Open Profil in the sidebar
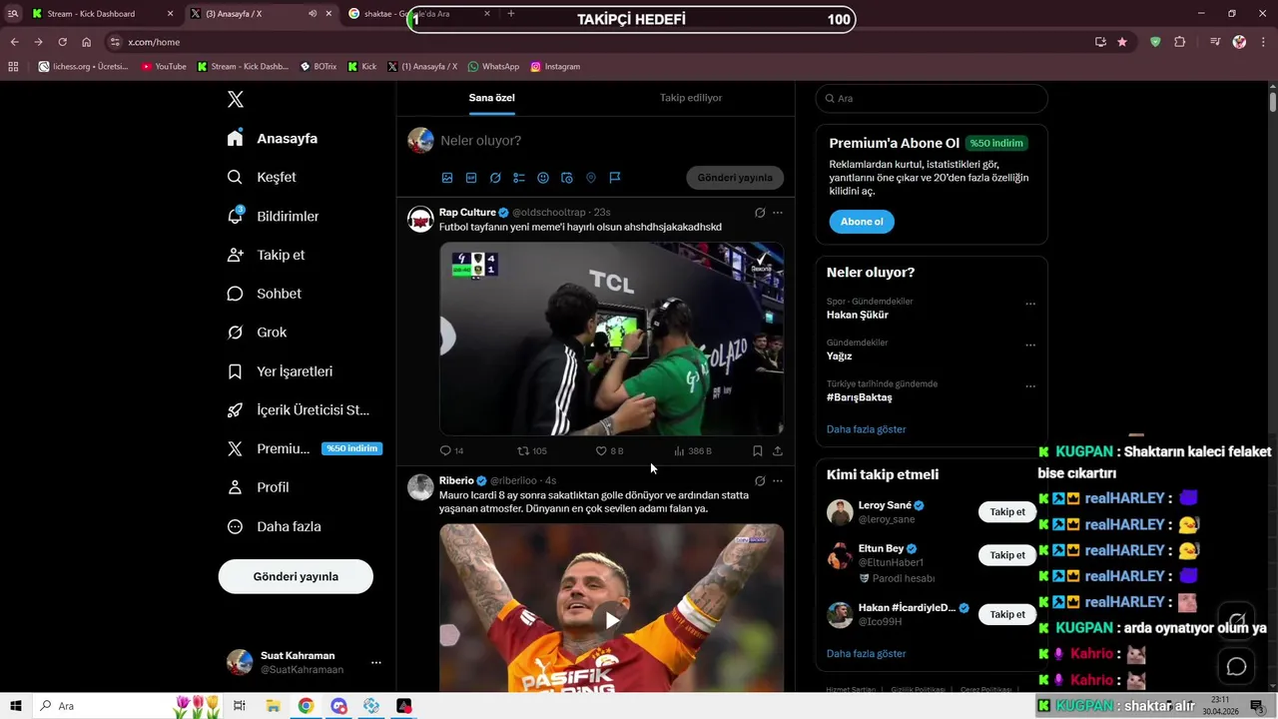This screenshot has width=1278, height=719. pos(258,487)
